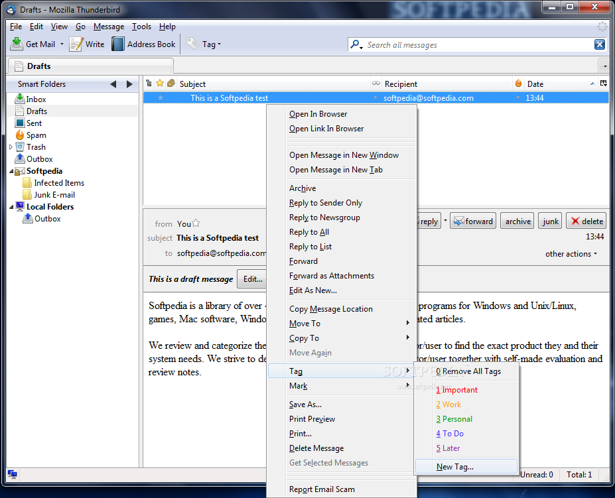The width and height of the screenshot is (615, 498).
Task: Click the junk flame column icon
Action: pyautogui.click(x=519, y=83)
